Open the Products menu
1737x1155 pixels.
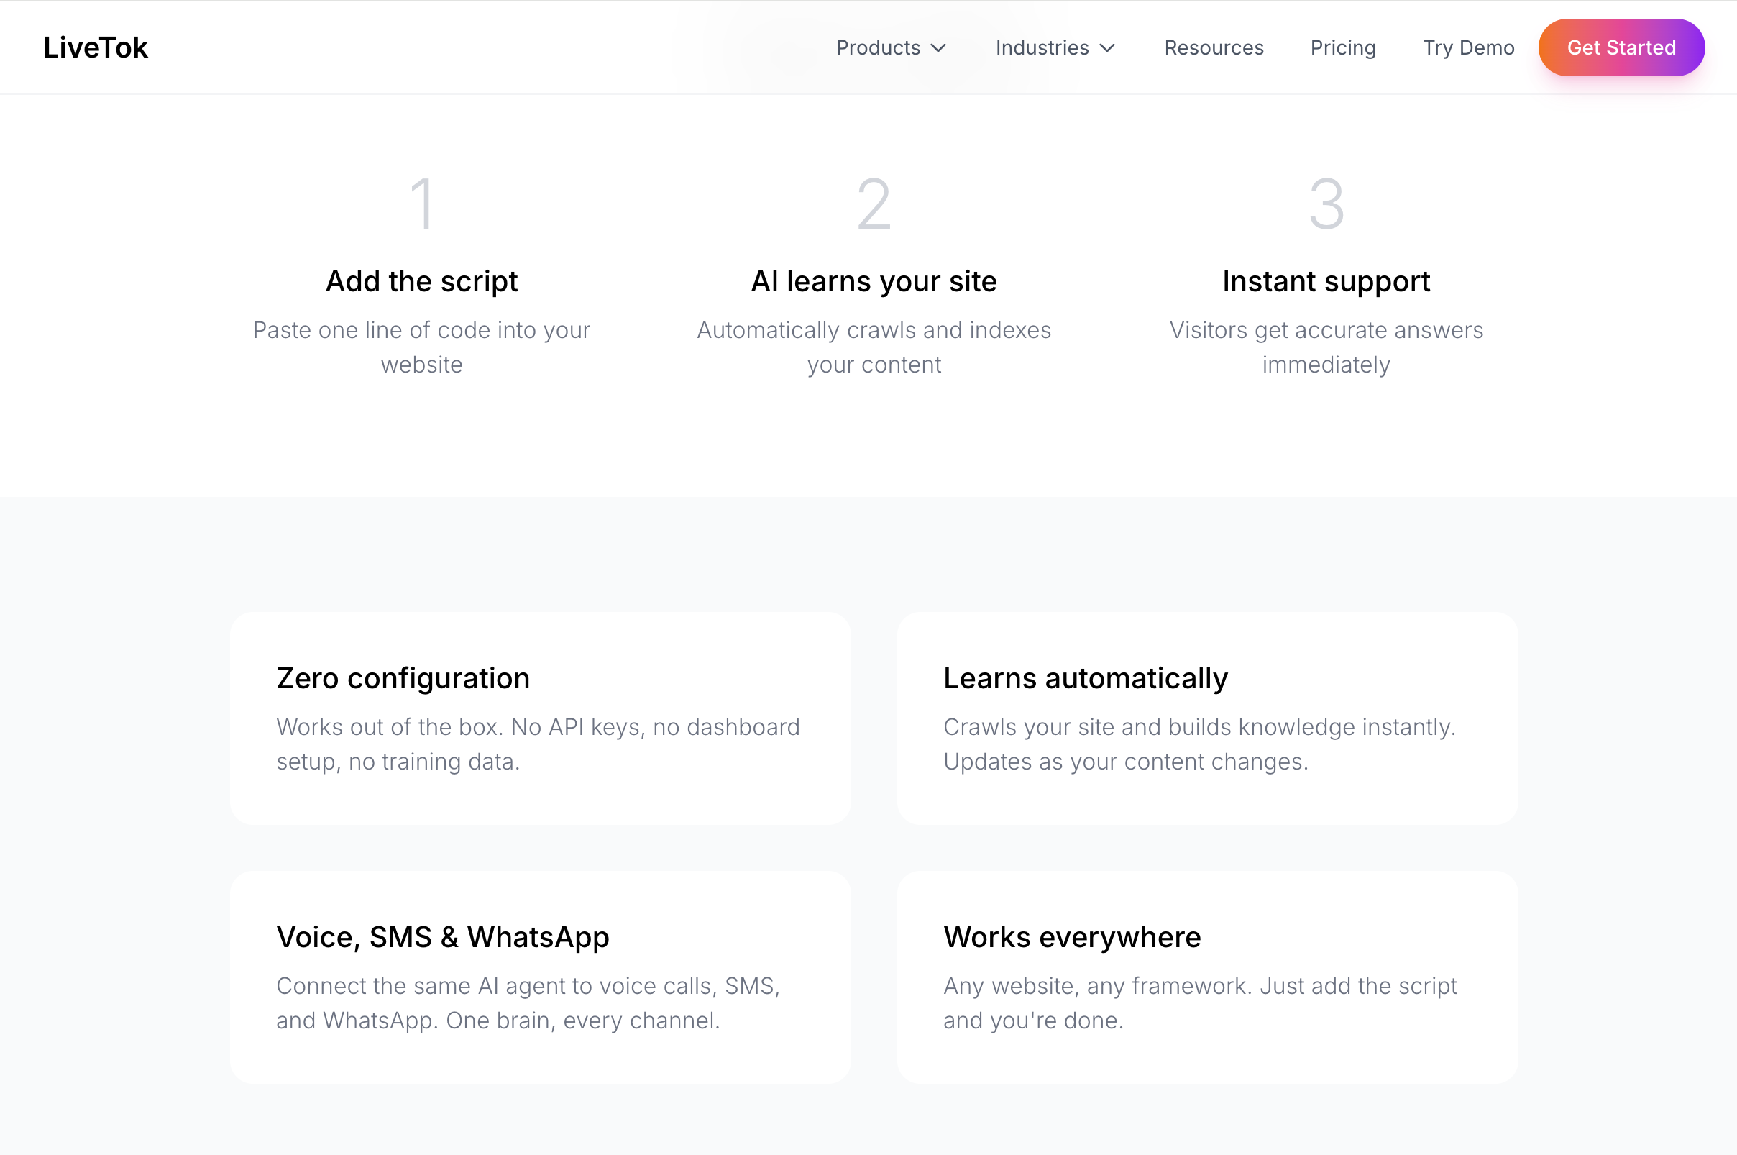pyautogui.click(x=878, y=48)
